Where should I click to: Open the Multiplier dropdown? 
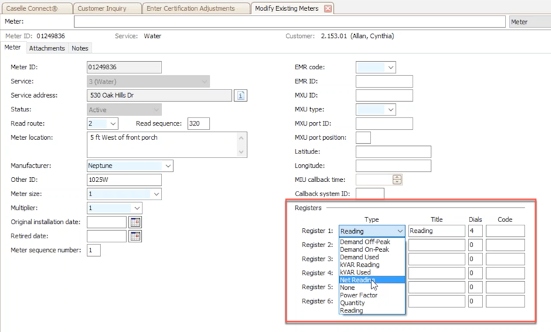click(136, 208)
